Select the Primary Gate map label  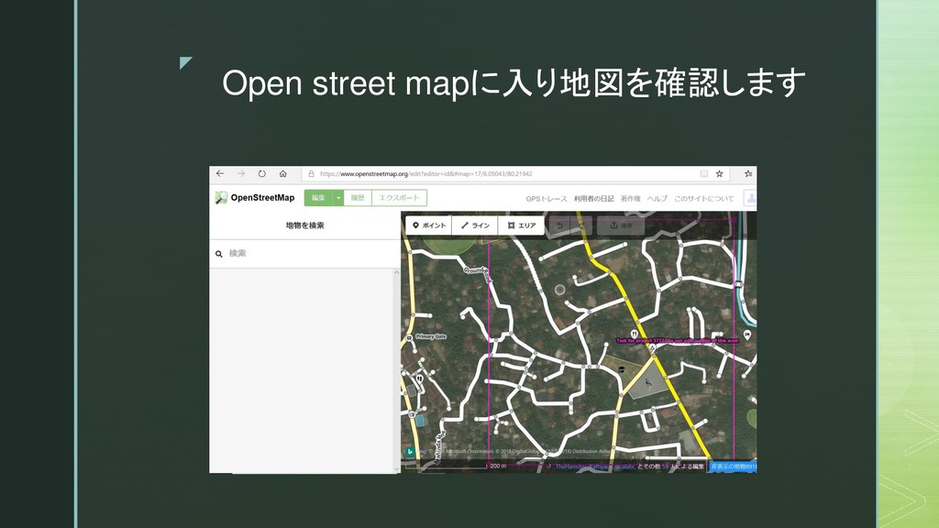[x=431, y=336]
